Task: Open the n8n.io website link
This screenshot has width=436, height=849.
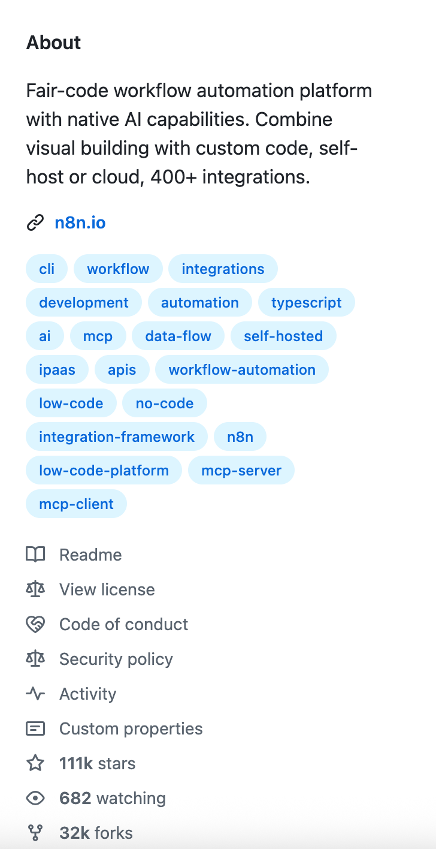Action: click(x=80, y=223)
